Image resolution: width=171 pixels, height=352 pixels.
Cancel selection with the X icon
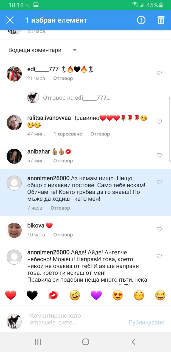(10, 20)
